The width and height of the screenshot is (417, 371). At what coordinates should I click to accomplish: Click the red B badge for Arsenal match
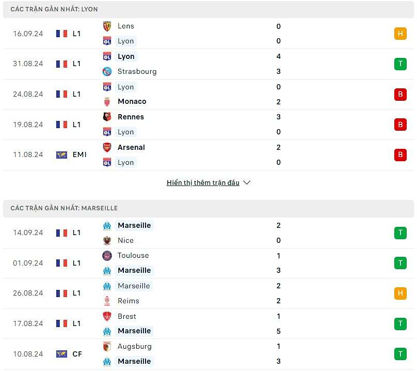[x=400, y=155]
